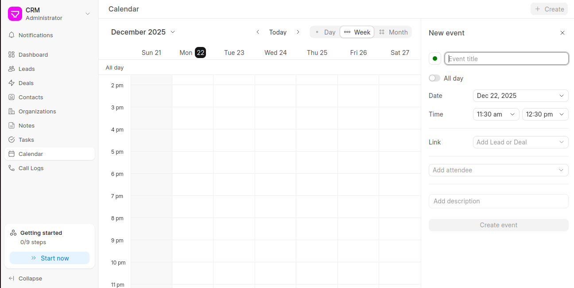Switch to the Week view tab

357,32
